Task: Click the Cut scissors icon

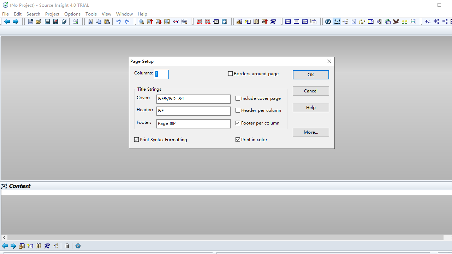Action: (x=90, y=22)
